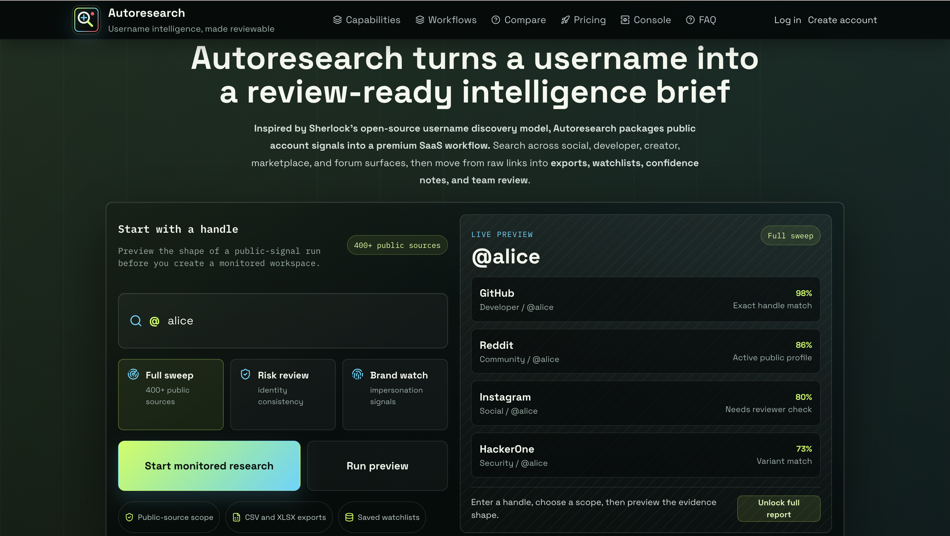Go to the Compare section

coord(519,20)
